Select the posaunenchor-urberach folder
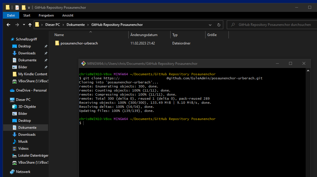 tap(79, 43)
